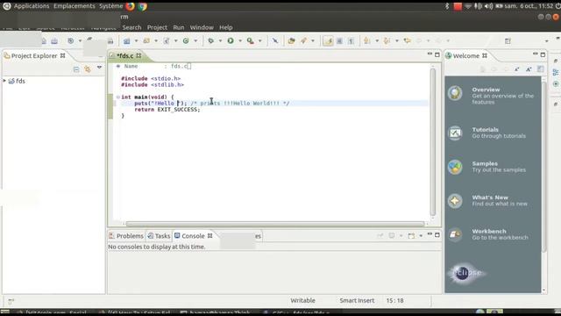The width and height of the screenshot is (561, 316).
Task: Close the *fds.c editor tab
Action: tap(138, 55)
